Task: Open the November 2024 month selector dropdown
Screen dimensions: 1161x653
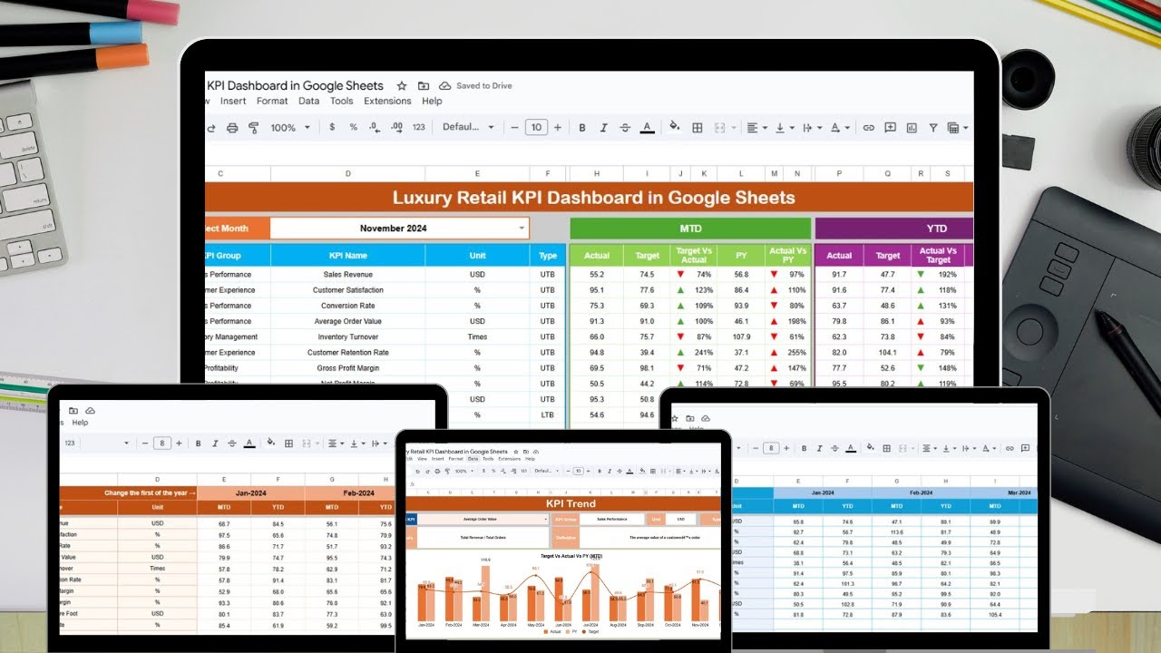Action: tap(522, 229)
